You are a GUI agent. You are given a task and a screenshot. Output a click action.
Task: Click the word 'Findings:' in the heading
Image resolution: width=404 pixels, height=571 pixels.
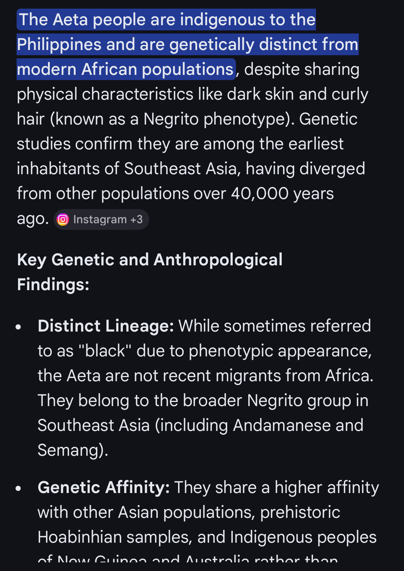(x=53, y=285)
